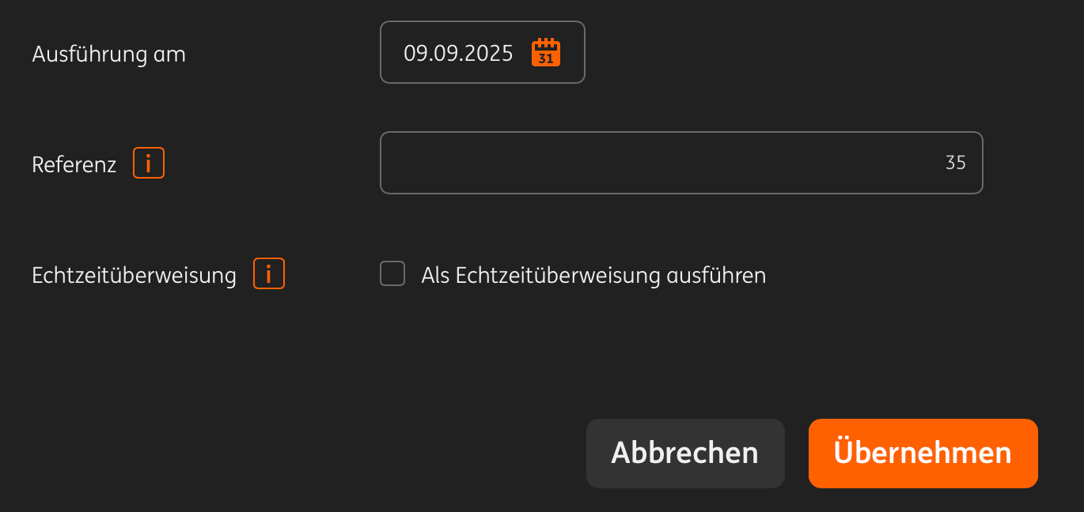The width and height of the screenshot is (1084, 512).
Task: Click the 35 character counter in Referenz
Action: [956, 163]
